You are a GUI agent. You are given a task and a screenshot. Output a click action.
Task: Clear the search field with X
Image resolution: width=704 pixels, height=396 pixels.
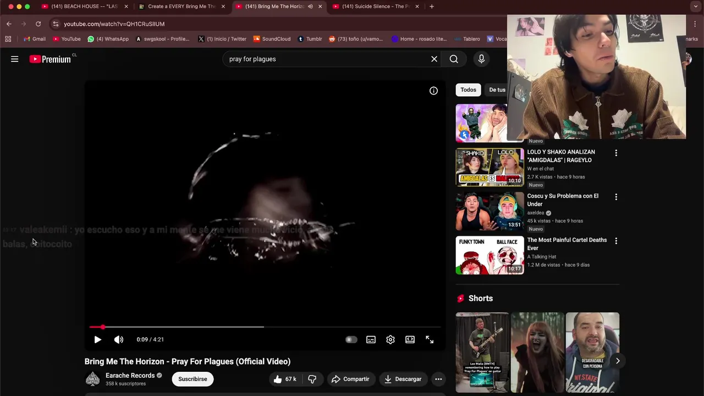point(434,59)
